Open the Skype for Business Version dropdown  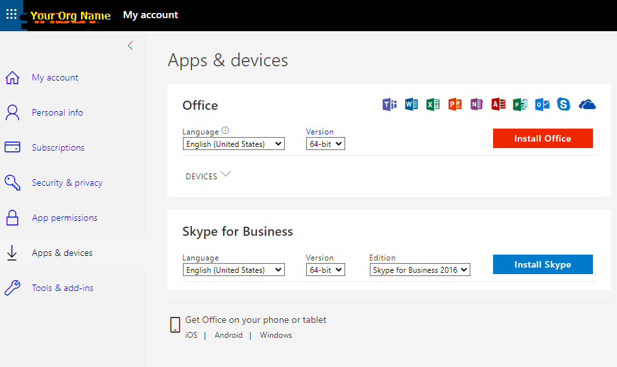click(326, 270)
